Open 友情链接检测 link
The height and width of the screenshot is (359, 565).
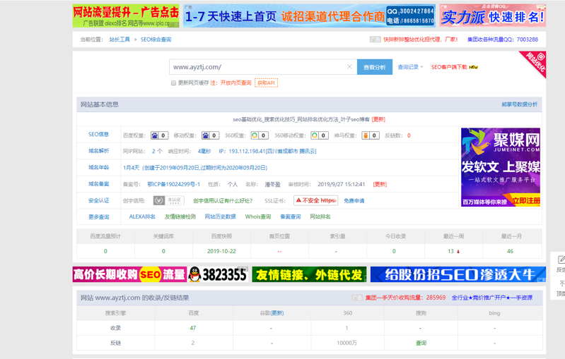pos(180,217)
